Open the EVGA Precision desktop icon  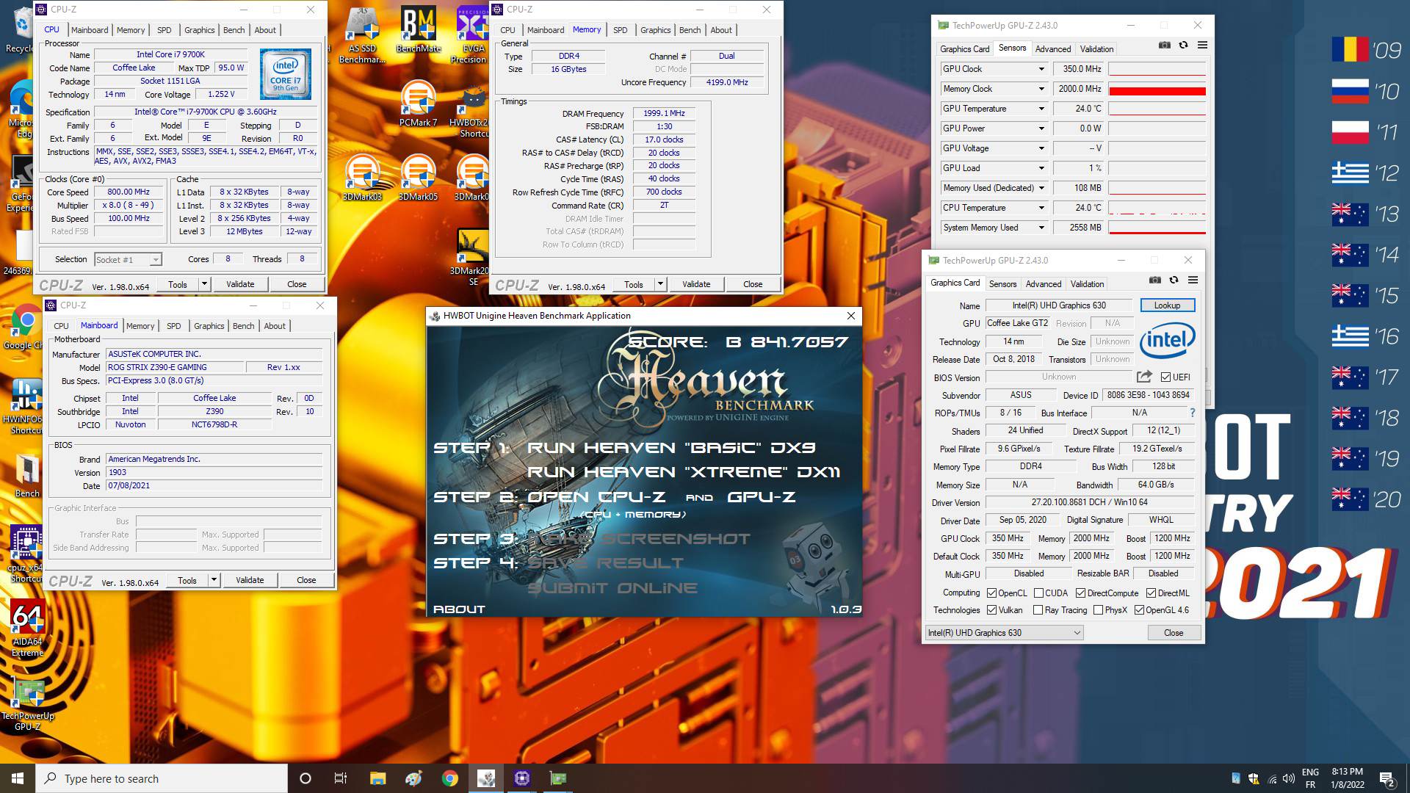(472, 35)
